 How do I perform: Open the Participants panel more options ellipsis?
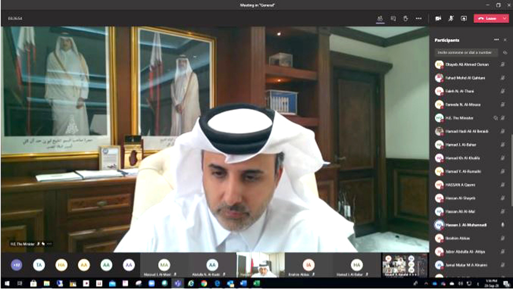[496, 39]
